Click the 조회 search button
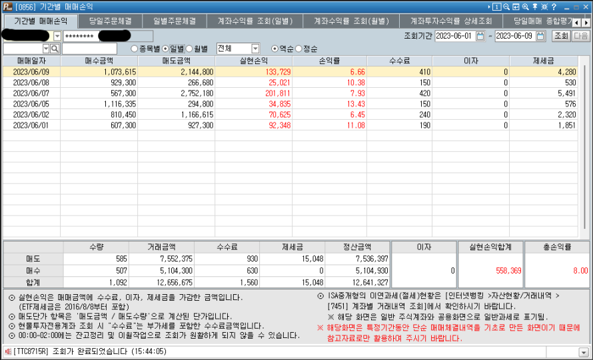Image resolution: width=593 pixels, height=360 pixels. tap(561, 36)
